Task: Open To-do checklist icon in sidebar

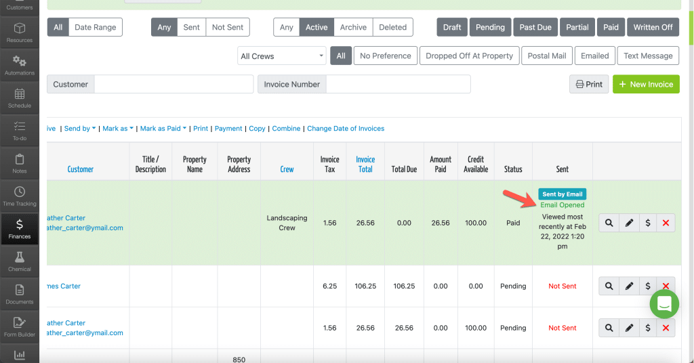Action: tap(20, 127)
